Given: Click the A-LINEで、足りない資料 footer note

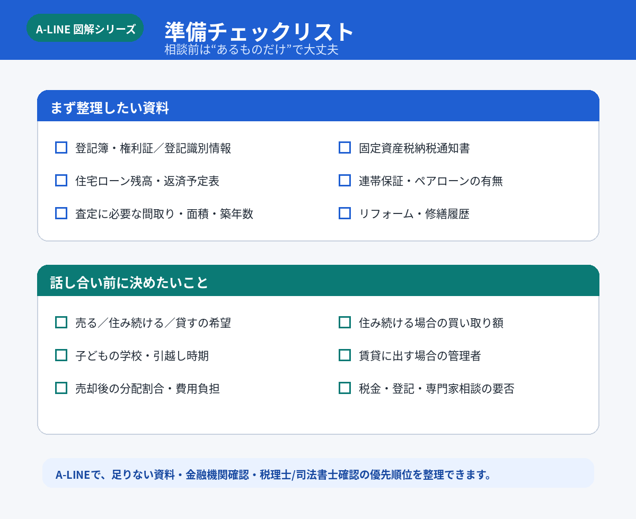Looking at the screenshot, I should click(318, 473).
